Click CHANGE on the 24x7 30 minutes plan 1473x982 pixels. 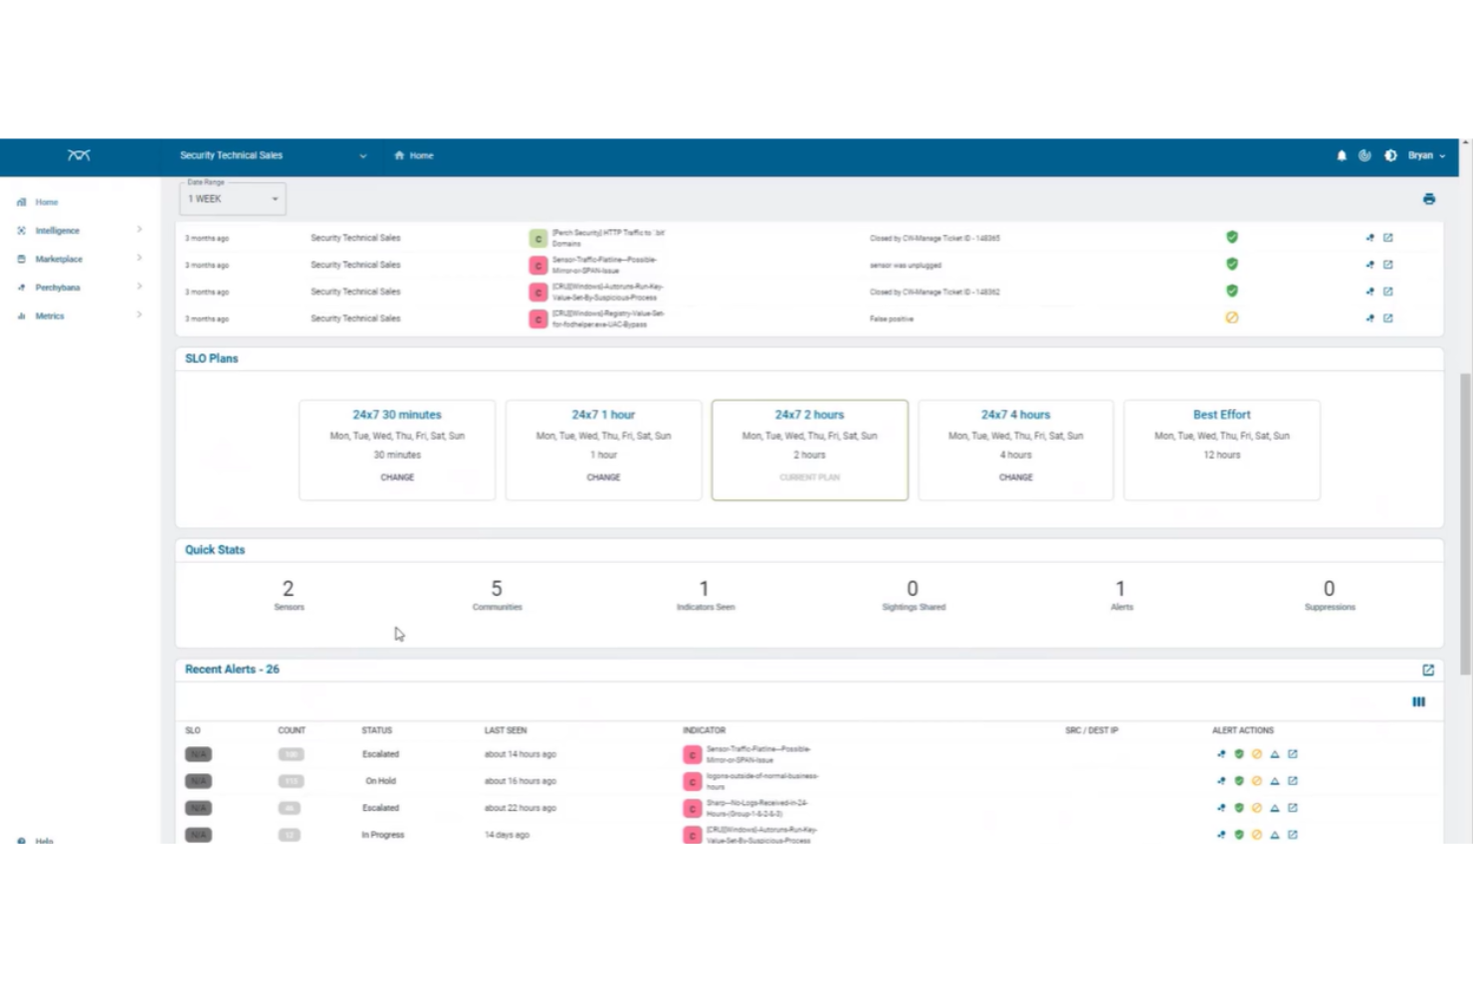tap(396, 478)
